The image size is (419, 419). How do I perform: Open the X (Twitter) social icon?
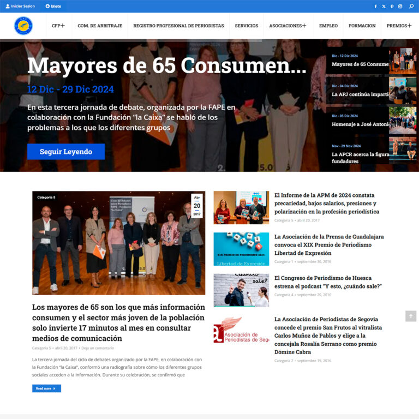tap(384, 7)
